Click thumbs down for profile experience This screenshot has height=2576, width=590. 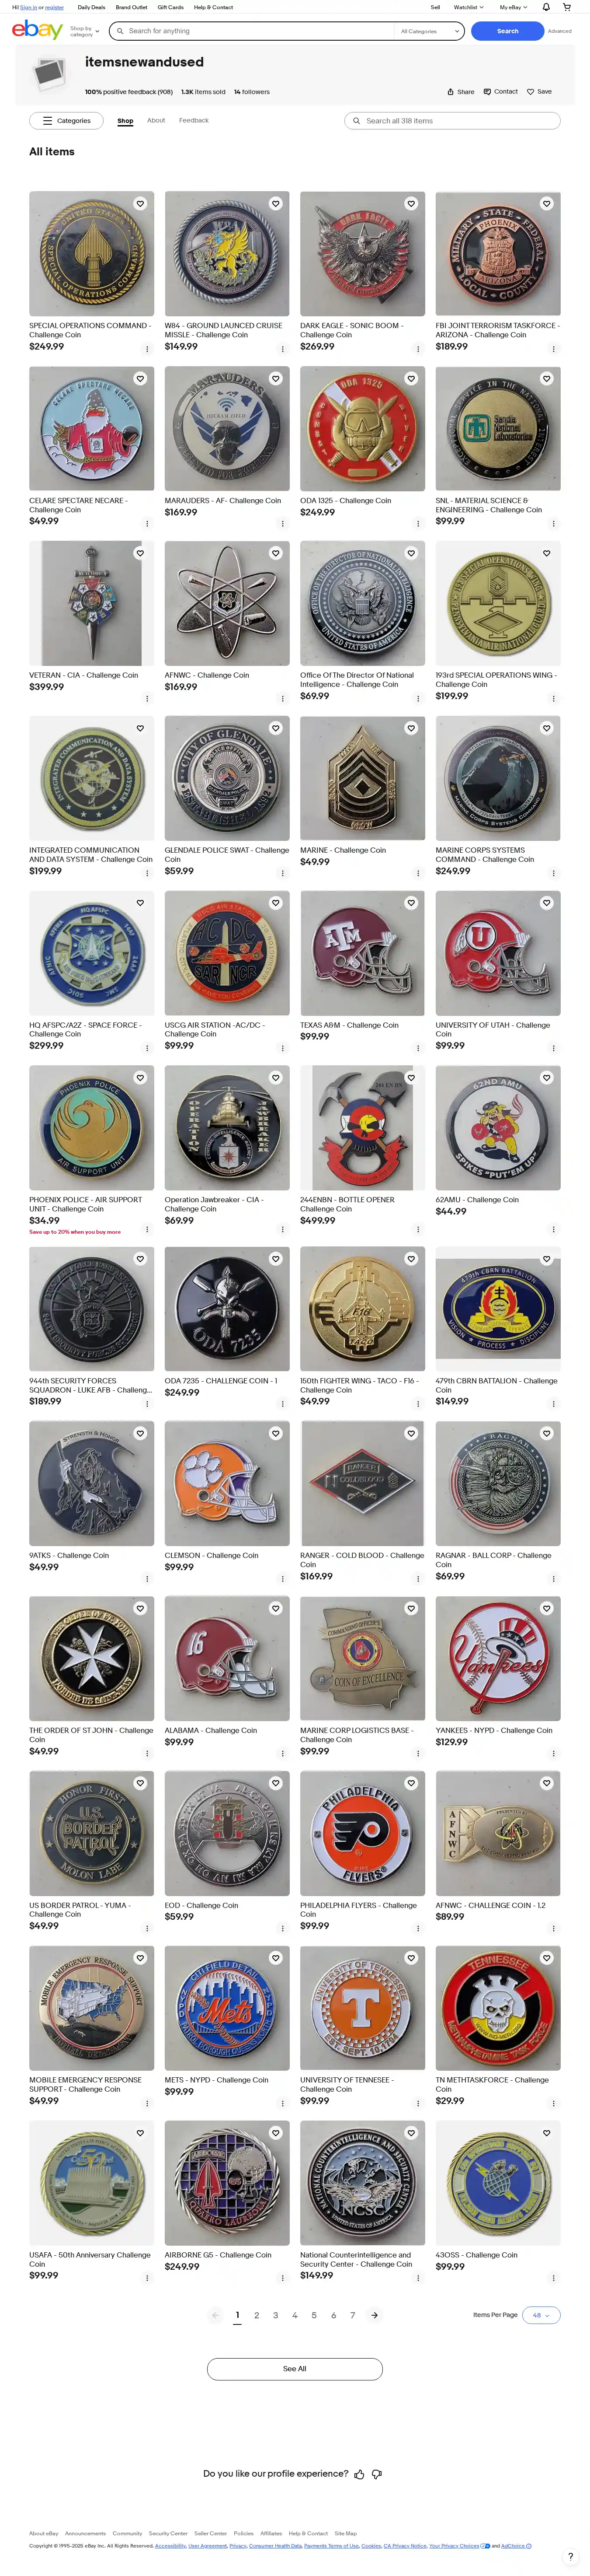(376, 2474)
